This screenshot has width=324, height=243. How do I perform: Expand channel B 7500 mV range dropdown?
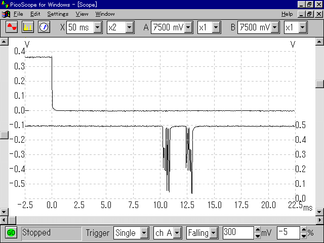click(275, 27)
